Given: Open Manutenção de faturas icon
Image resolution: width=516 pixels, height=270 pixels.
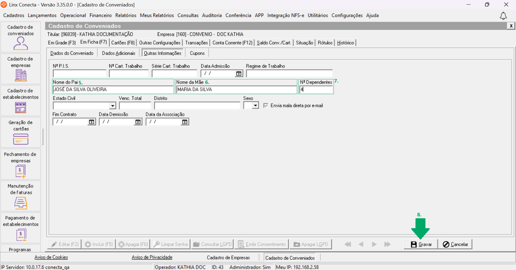Looking at the screenshot, I should click(21, 203).
